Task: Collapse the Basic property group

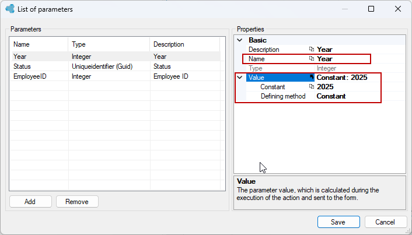Action: click(240, 40)
